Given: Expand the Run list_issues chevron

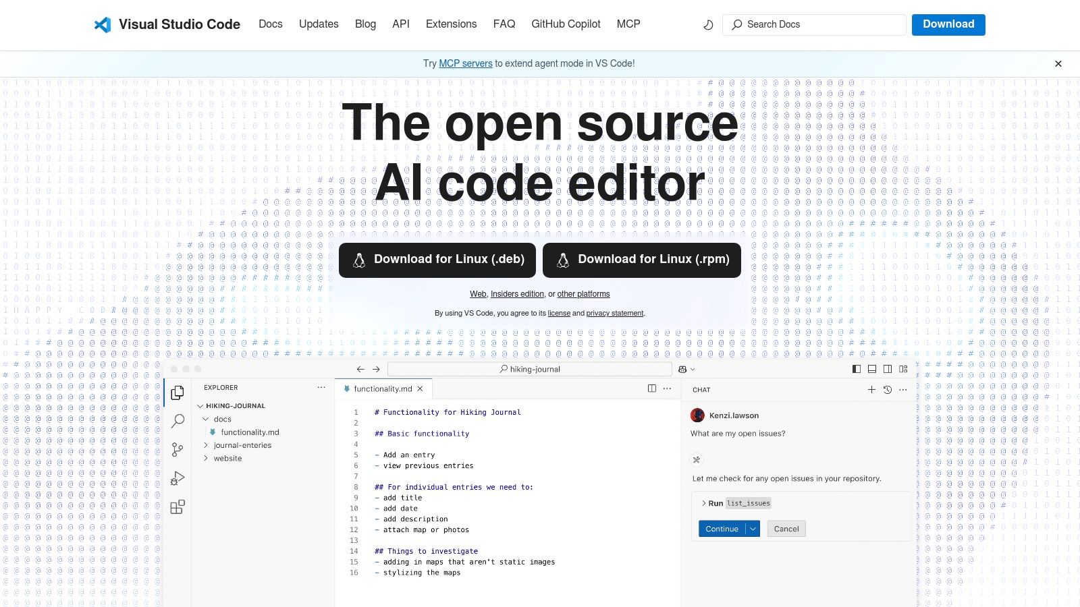Looking at the screenshot, I should click(703, 503).
